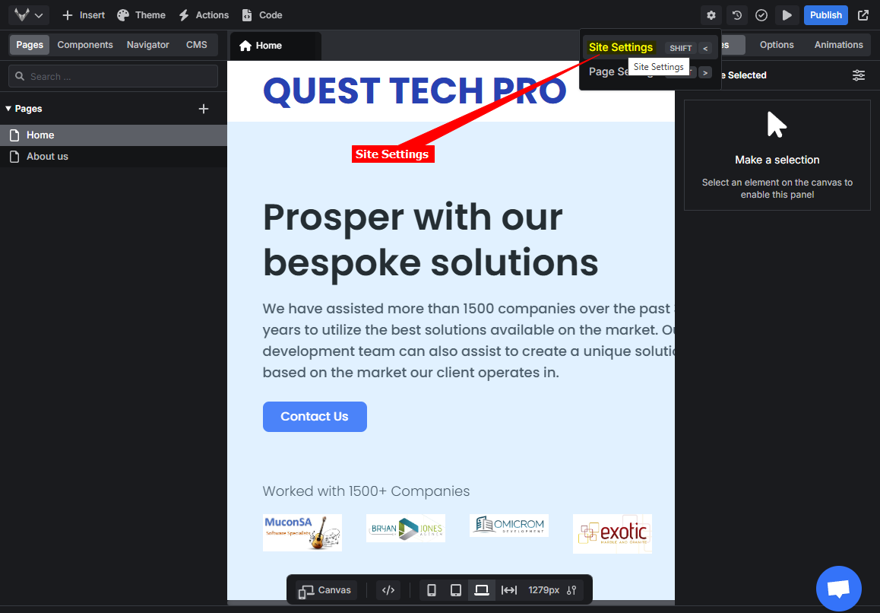Add a new page with plus icon
This screenshot has height=613, width=880.
(x=203, y=109)
